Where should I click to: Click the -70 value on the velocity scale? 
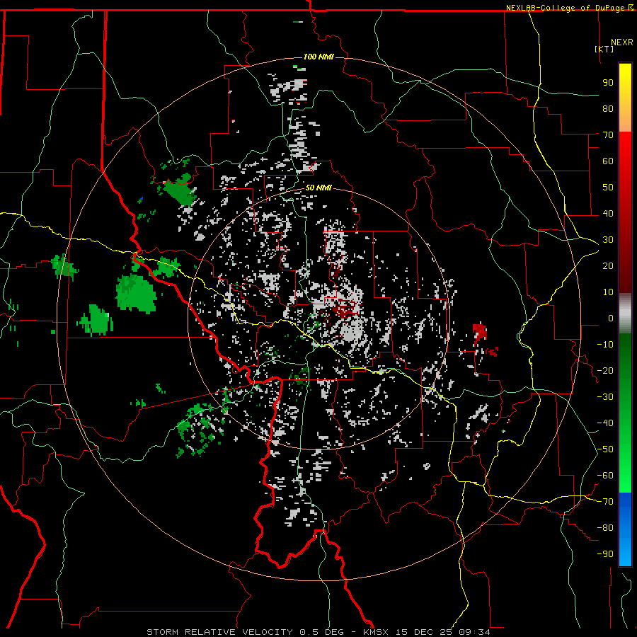pos(605,502)
